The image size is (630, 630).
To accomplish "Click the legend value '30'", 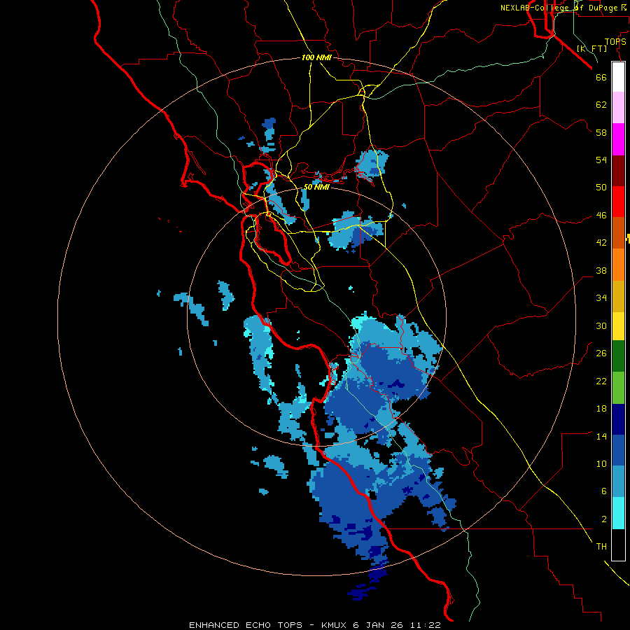I will click(601, 325).
